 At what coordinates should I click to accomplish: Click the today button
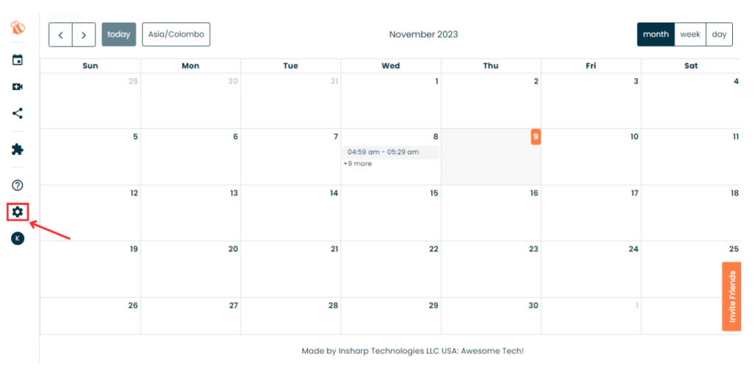click(x=119, y=35)
